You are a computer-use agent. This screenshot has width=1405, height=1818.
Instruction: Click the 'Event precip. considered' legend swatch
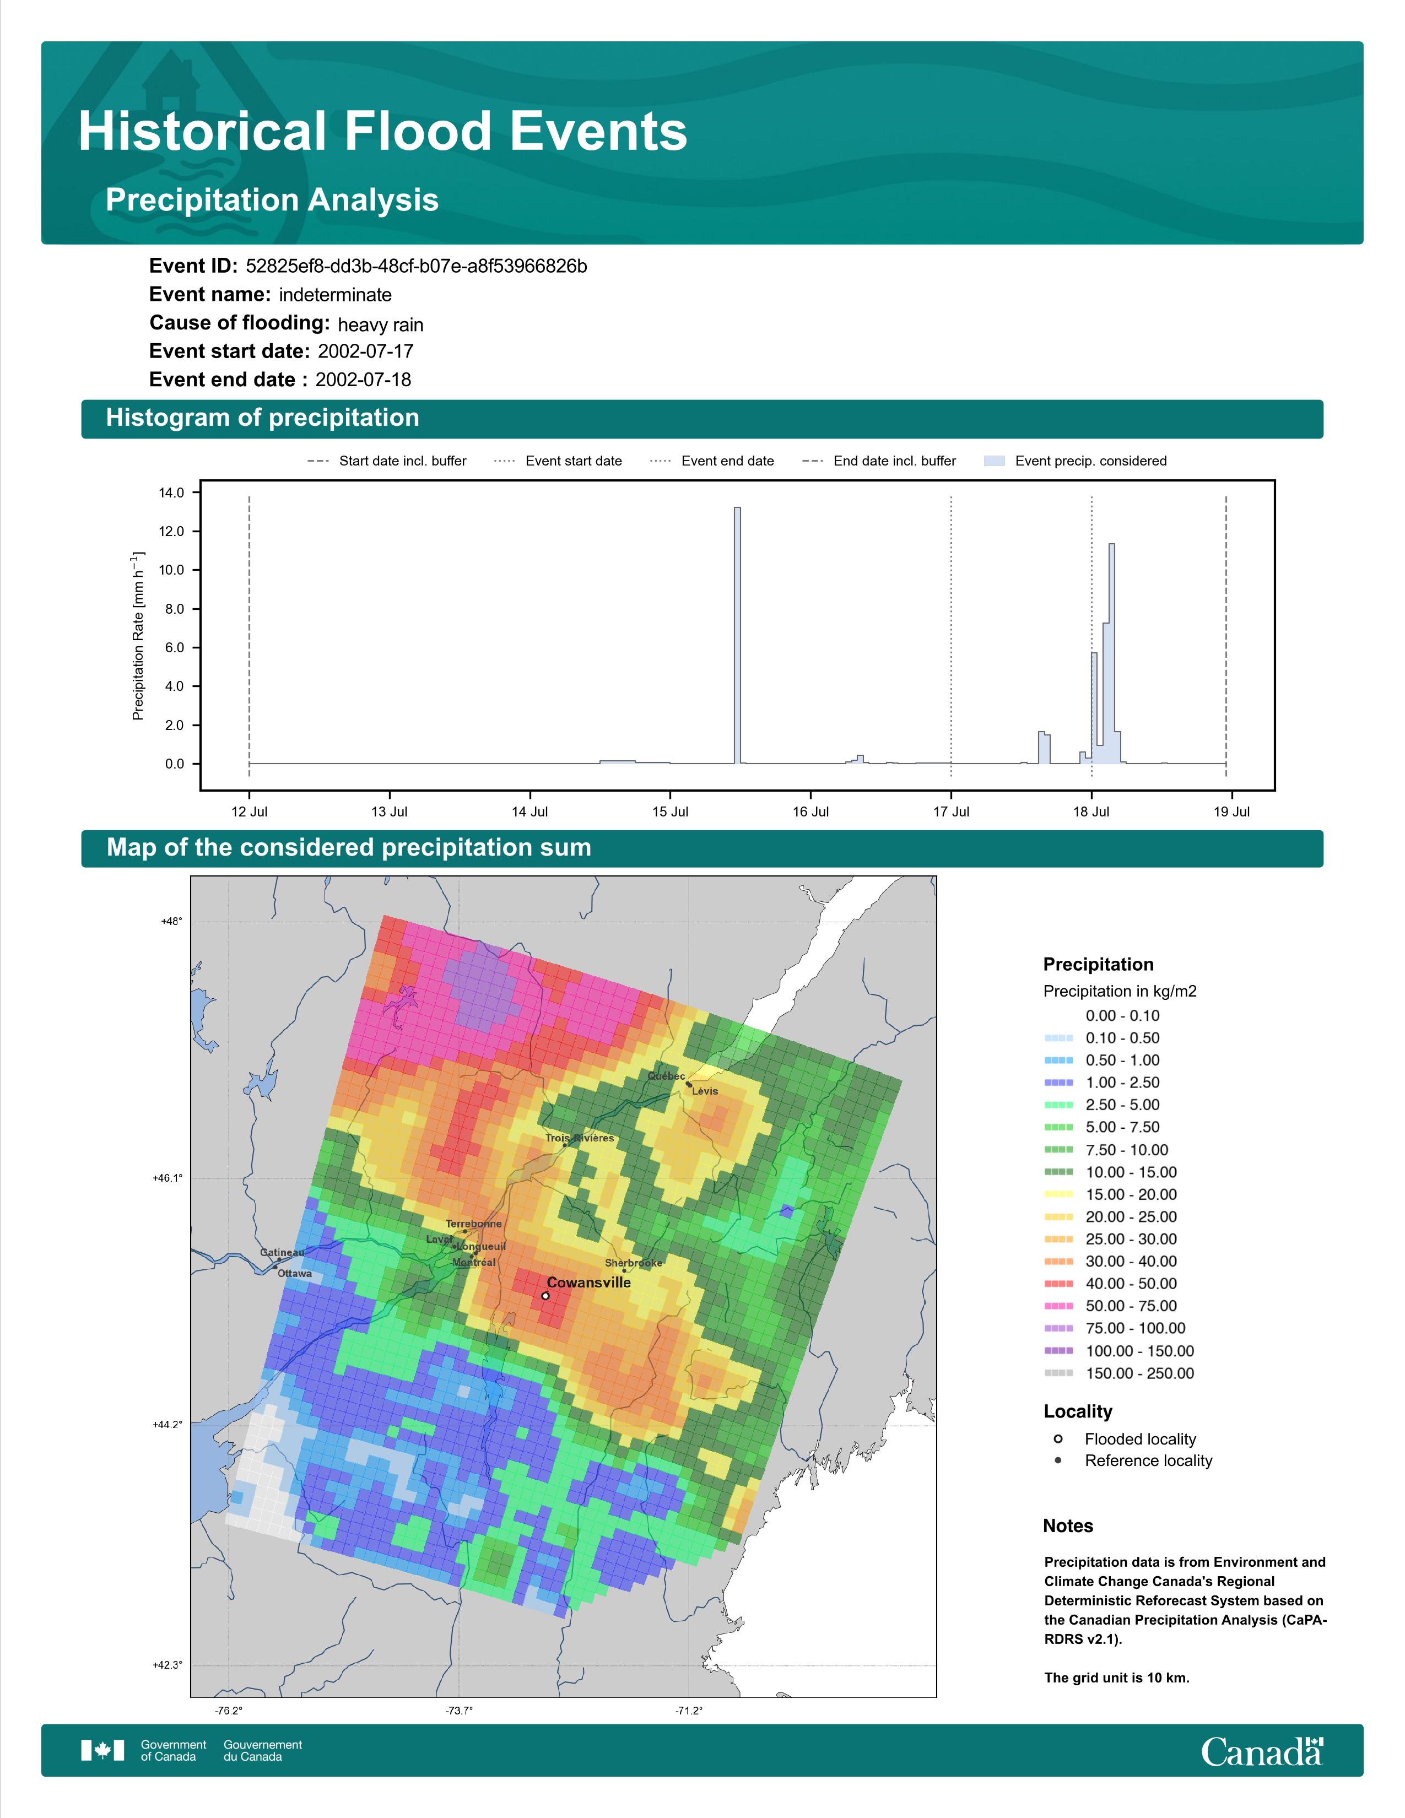994,461
